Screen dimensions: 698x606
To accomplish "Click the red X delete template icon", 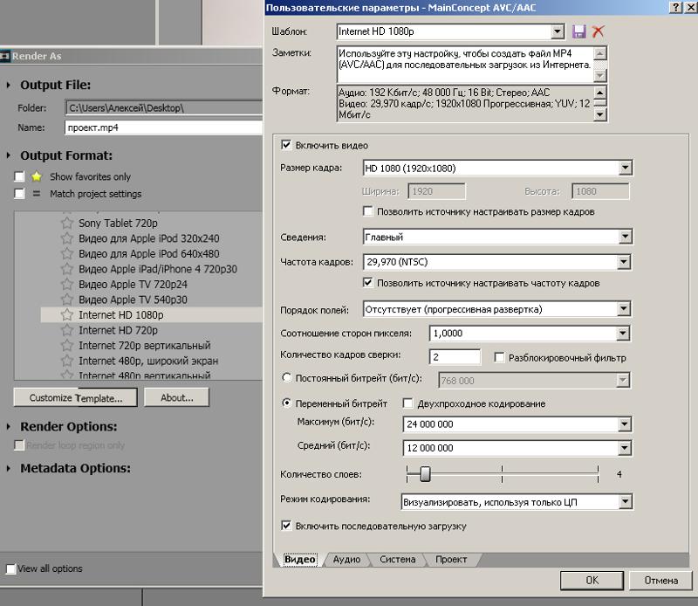I will coord(598,31).
